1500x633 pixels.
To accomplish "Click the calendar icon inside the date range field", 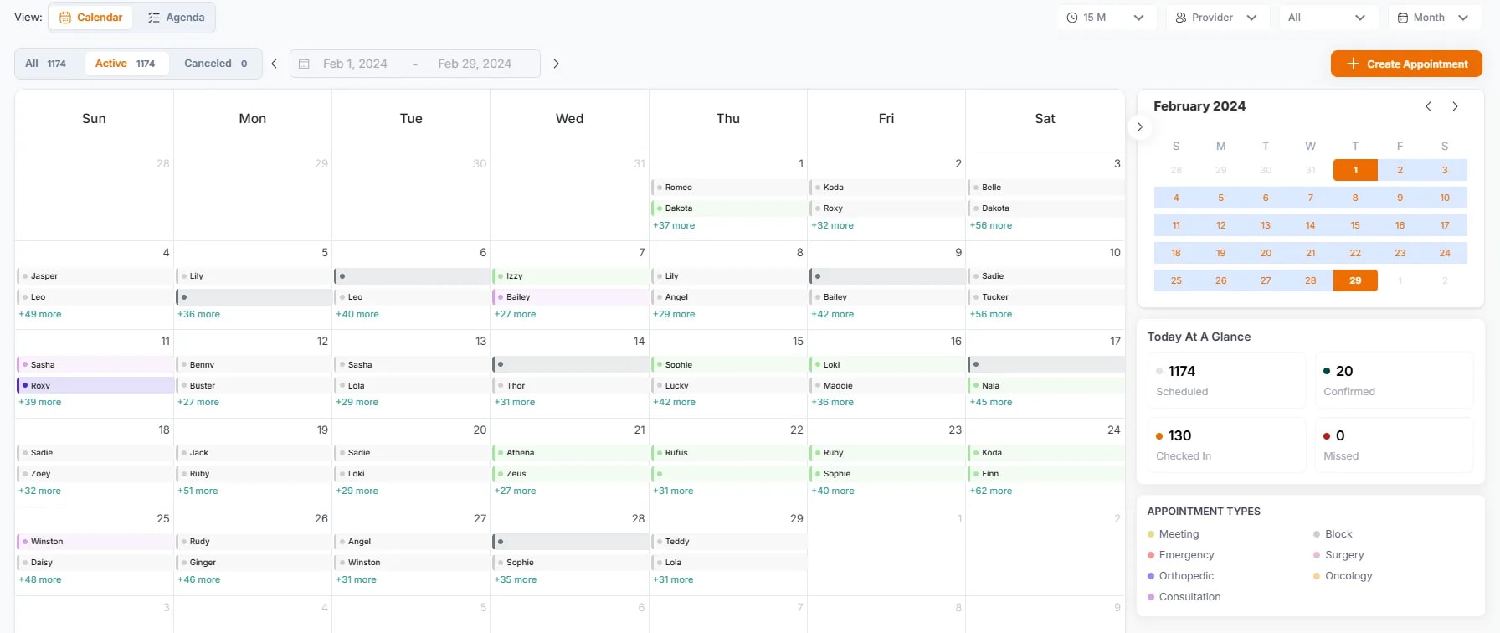I will click(304, 64).
